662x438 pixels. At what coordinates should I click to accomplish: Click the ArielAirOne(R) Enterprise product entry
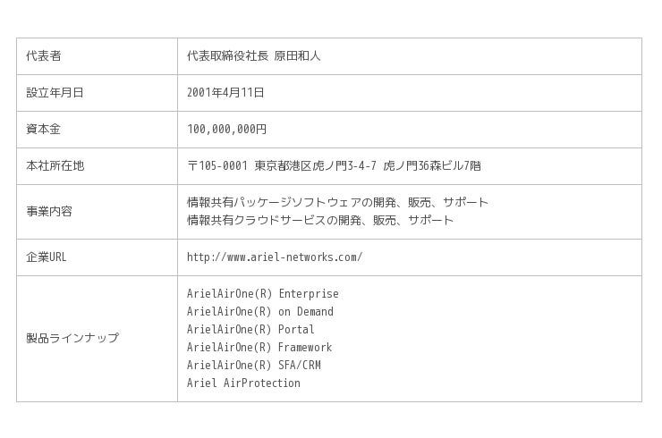coord(262,294)
